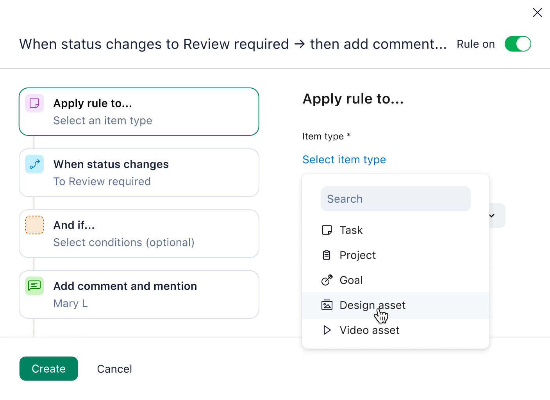The height and width of the screenshot is (400, 550).
Task: Click the Goal target icon
Action: coord(327,280)
